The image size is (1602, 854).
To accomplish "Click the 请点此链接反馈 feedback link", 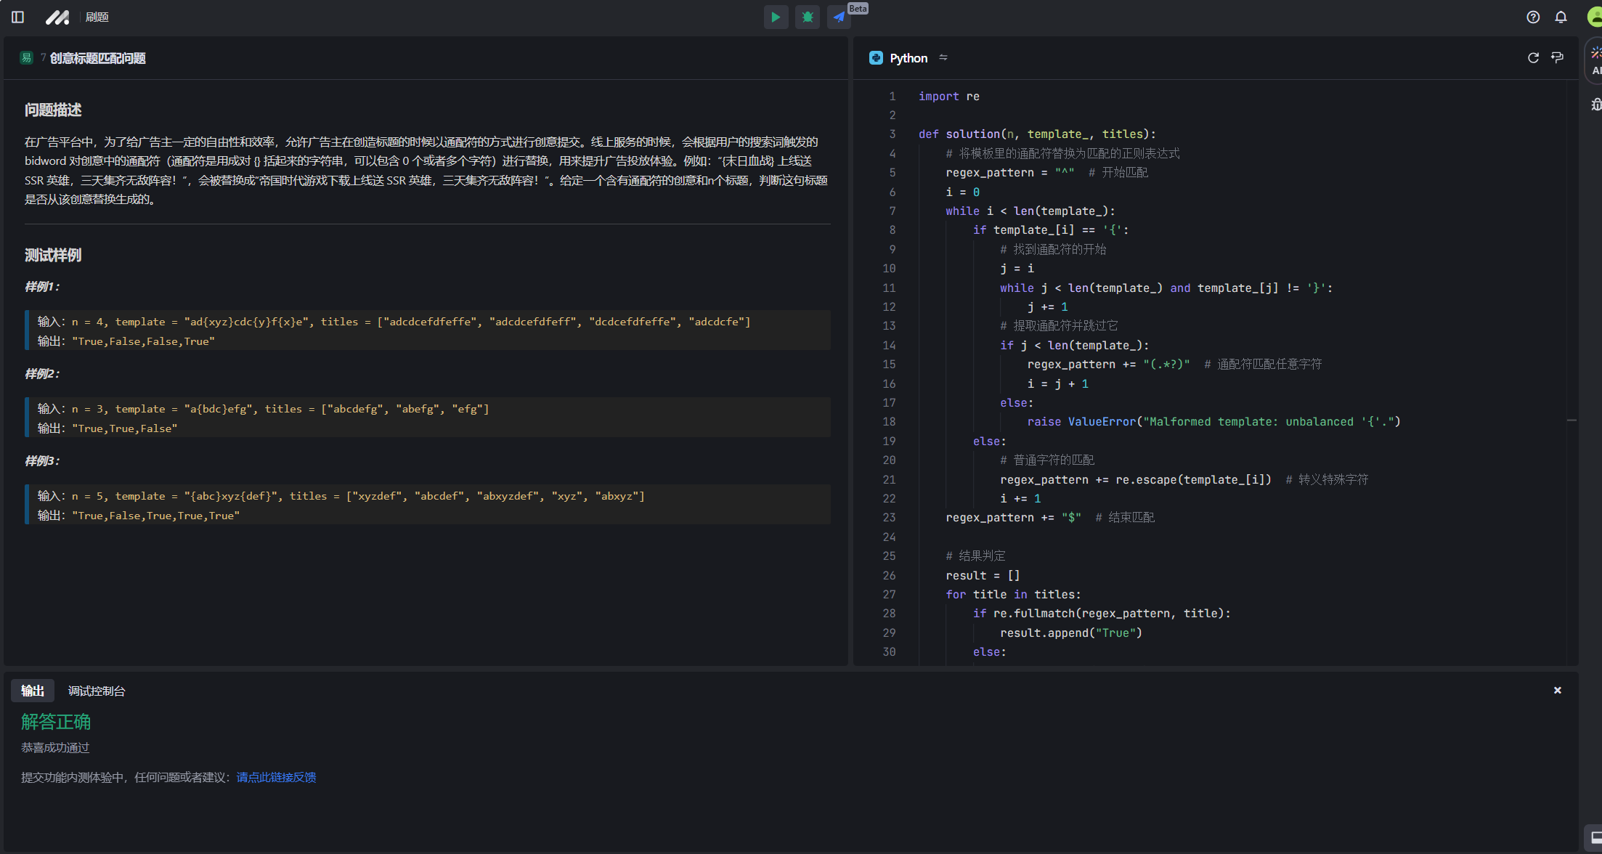I will coord(276,777).
